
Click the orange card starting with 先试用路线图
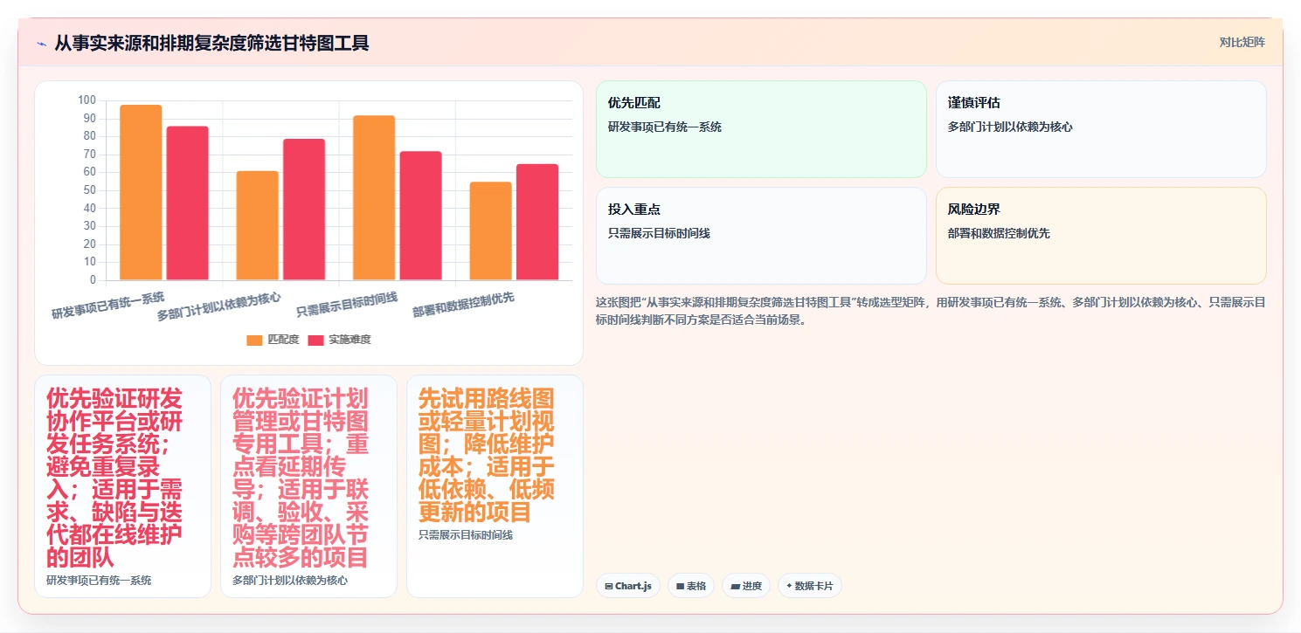[x=495, y=486]
